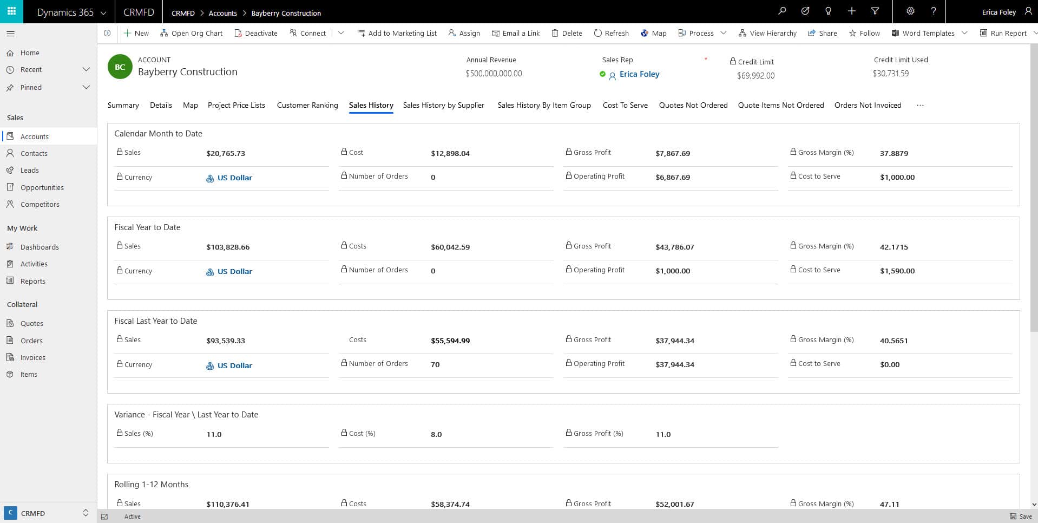Screen dimensions: 1038x523
Task: Click the Save button in status bar
Action: 1021,517
